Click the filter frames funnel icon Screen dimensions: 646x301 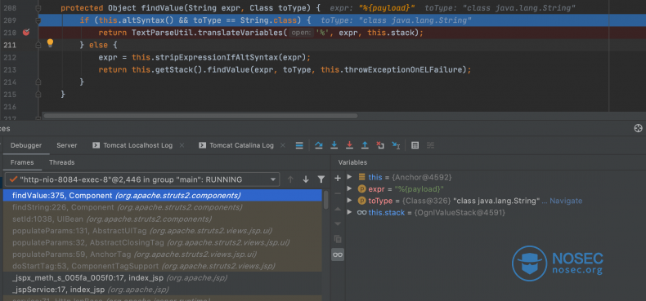(321, 179)
